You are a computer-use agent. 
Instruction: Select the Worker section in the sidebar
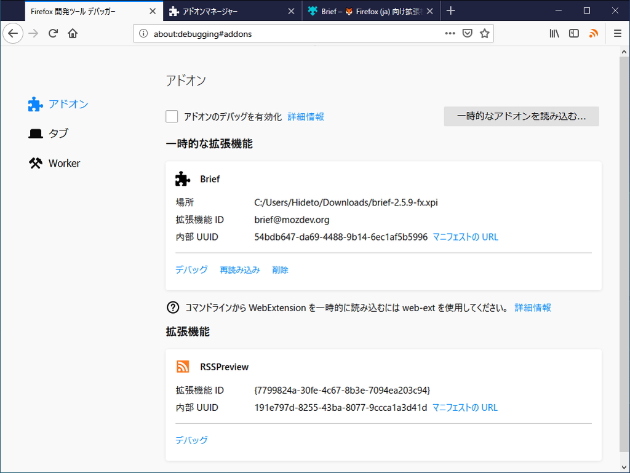(x=63, y=163)
